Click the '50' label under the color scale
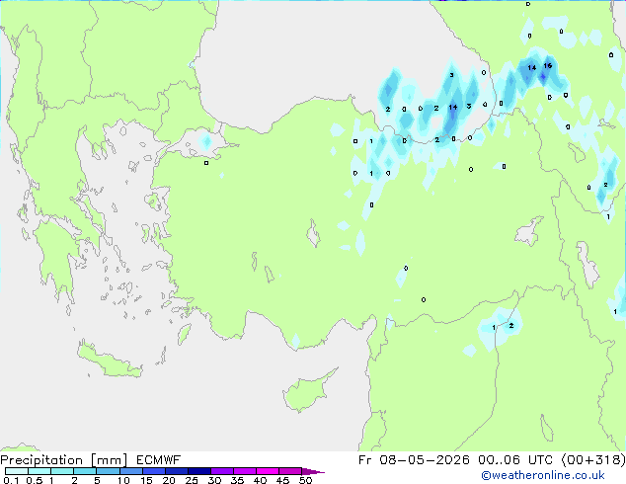 pyautogui.click(x=305, y=480)
